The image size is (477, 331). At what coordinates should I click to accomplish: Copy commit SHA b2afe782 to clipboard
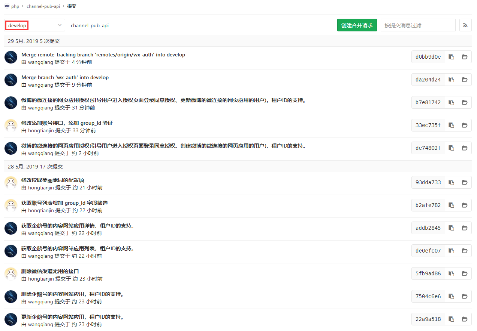point(452,205)
